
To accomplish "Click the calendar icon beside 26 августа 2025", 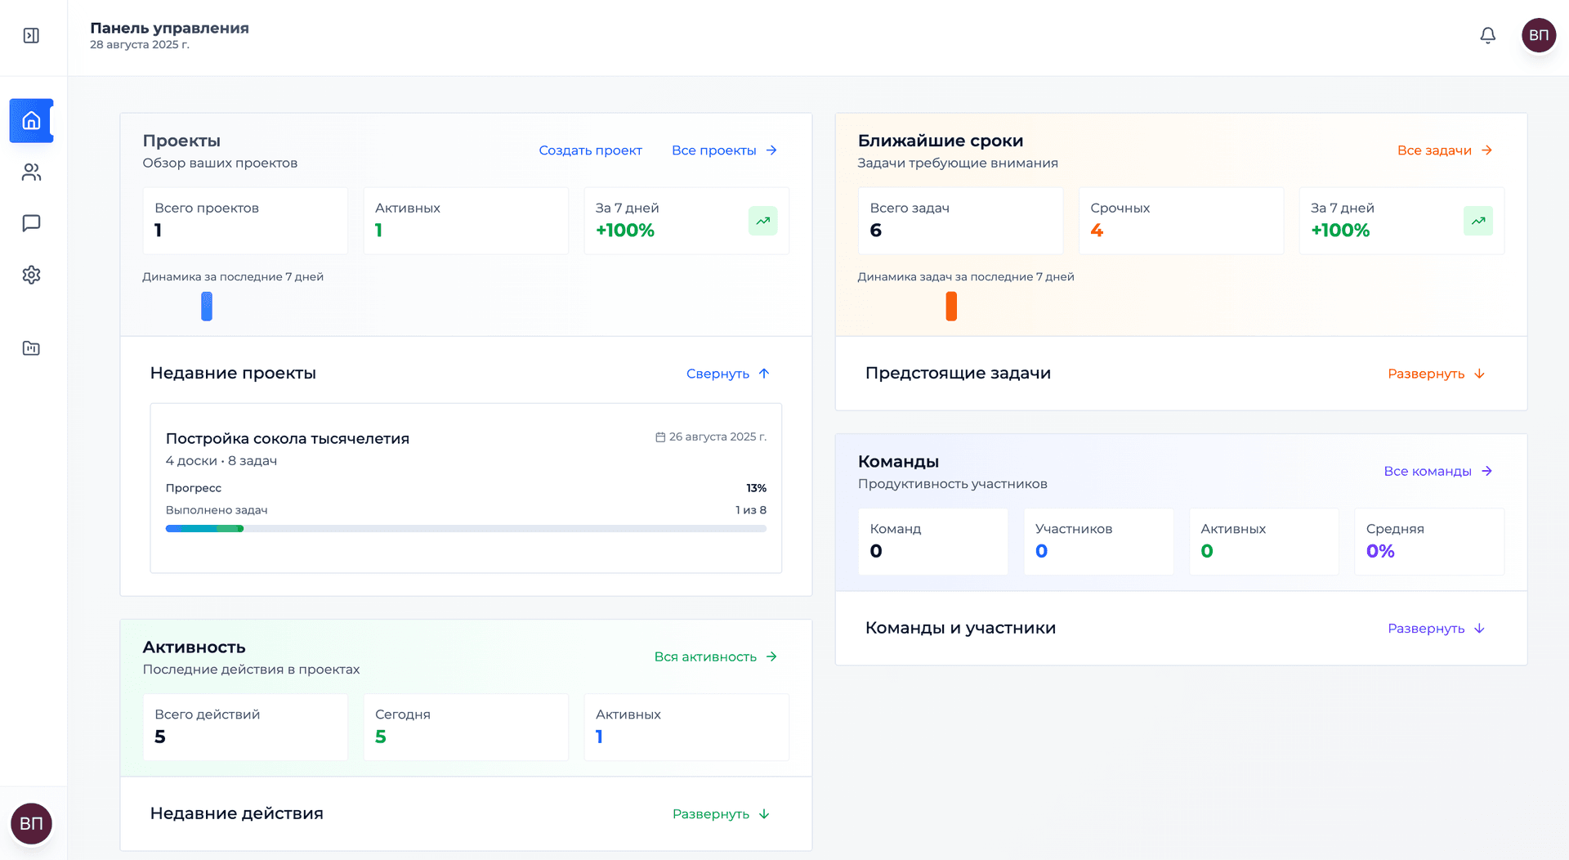I will click(x=660, y=437).
